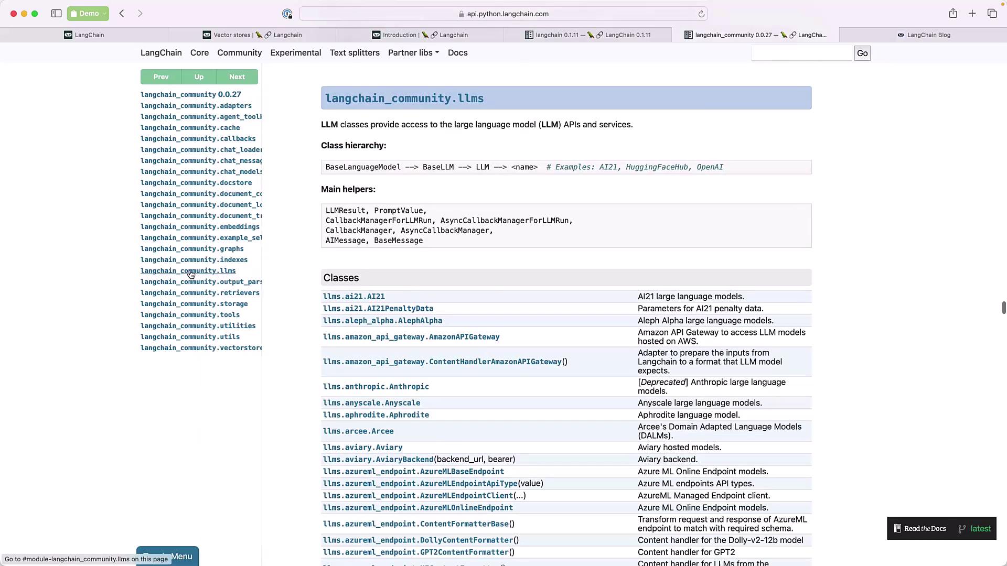The height and width of the screenshot is (566, 1007).
Task: Click the forward navigation arrow
Action: tap(140, 14)
